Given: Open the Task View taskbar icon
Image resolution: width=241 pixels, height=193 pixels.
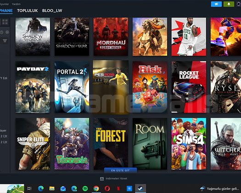Looking at the screenshot, I should 29,188.
